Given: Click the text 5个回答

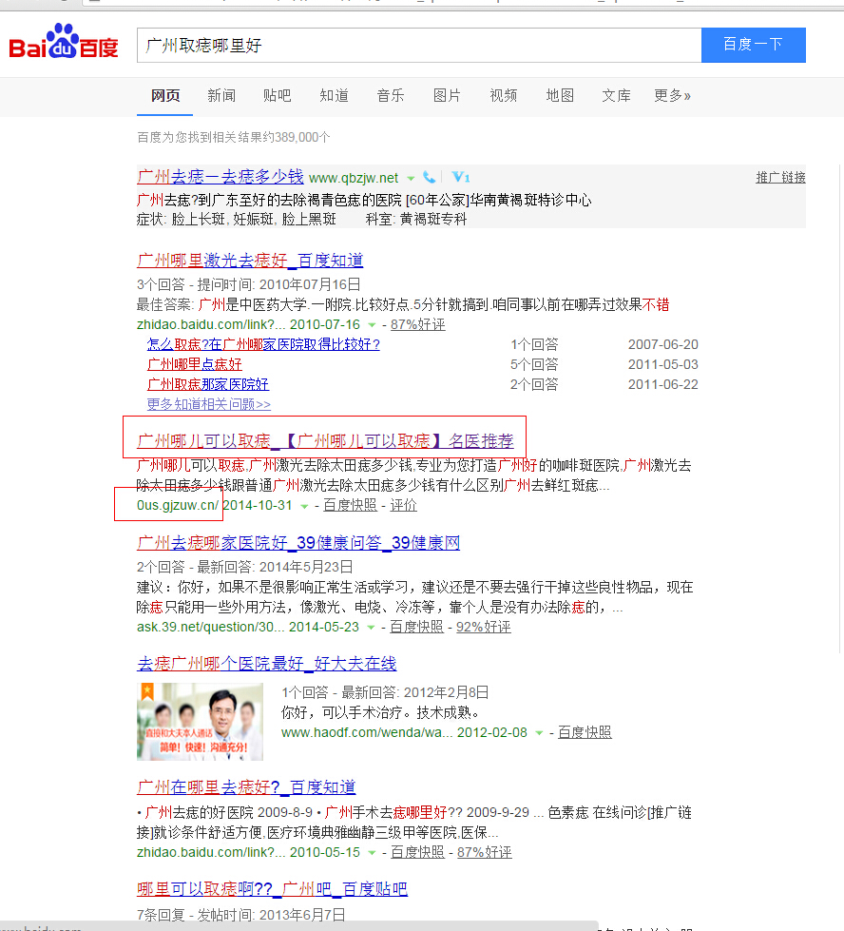Looking at the screenshot, I should coord(534,364).
